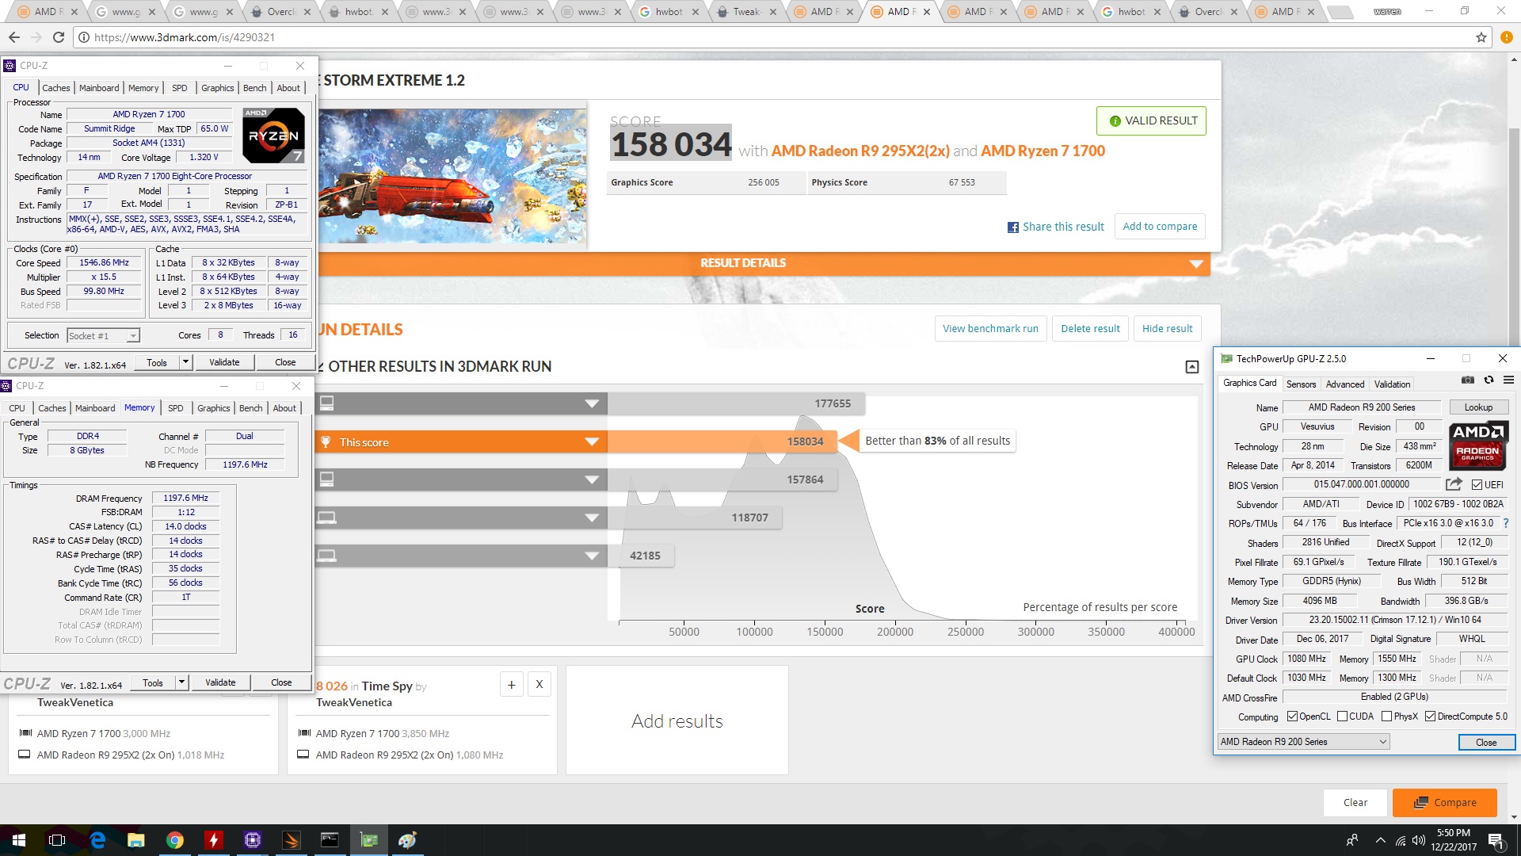This screenshot has height=856, width=1521.
Task: Open the red lightning bolt app on taskbar
Action: pyautogui.click(x=214, y=840)
